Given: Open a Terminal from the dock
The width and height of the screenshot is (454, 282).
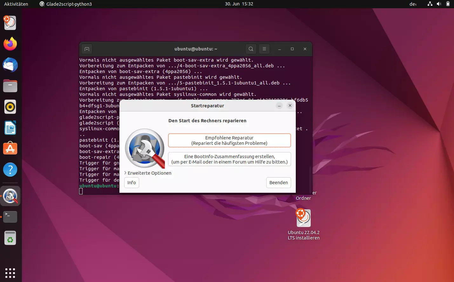Looking at the screenshot, I should pos(10,217).
